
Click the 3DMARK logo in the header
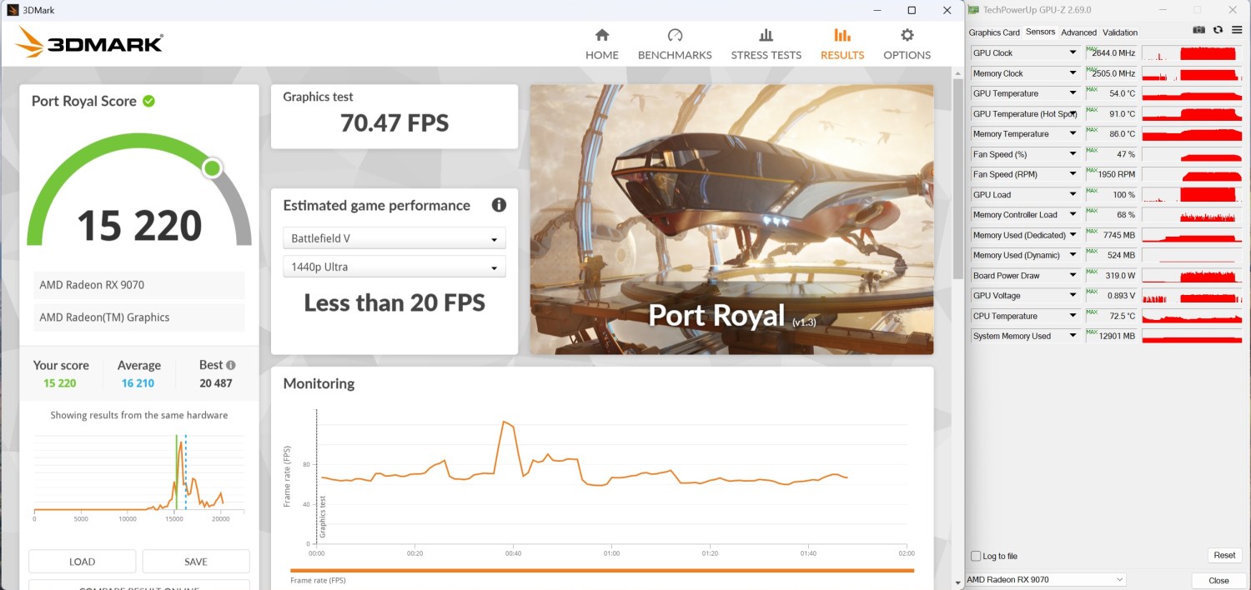coord(89,43)
